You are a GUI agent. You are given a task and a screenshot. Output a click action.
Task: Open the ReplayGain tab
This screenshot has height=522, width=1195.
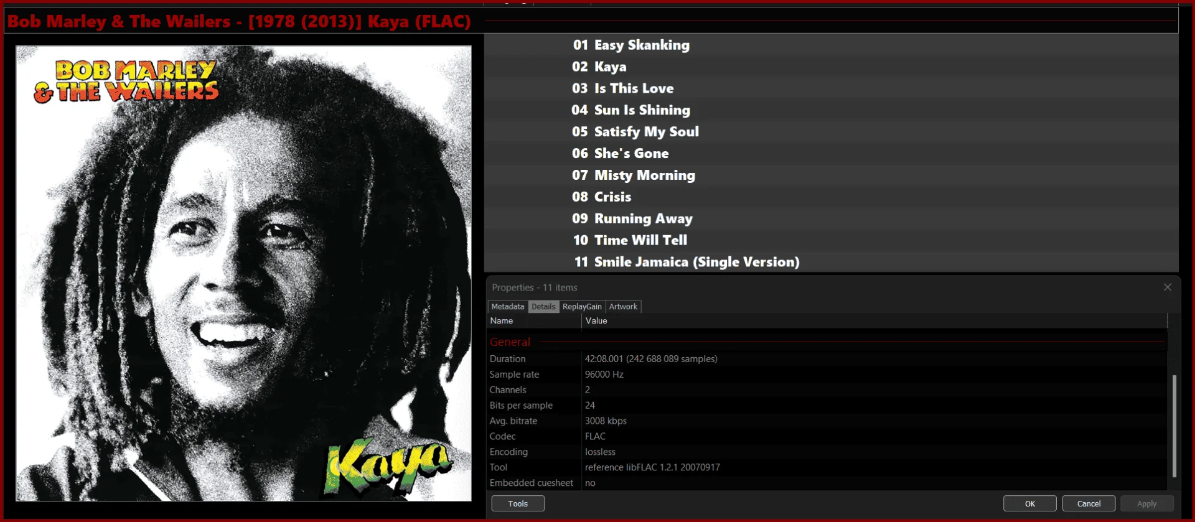click(582, 307)
